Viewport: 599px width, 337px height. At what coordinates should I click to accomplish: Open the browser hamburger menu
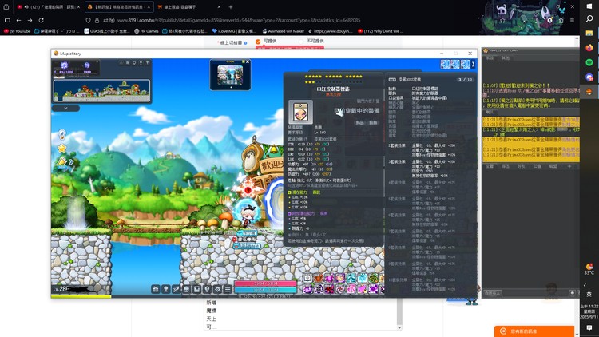(572, 20)
